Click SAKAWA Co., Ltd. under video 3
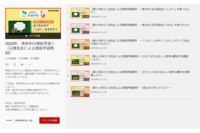This screenshot has width=200, height=133. pyautogui.click(x=99, y=48)
